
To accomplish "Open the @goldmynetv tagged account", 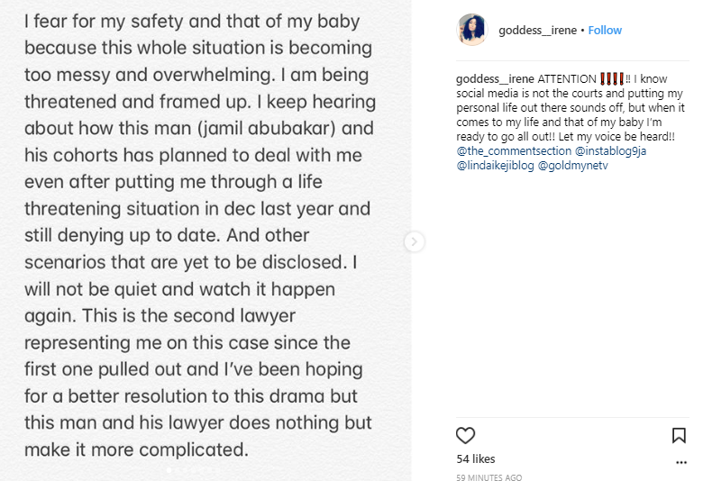I will coord(572,165).
